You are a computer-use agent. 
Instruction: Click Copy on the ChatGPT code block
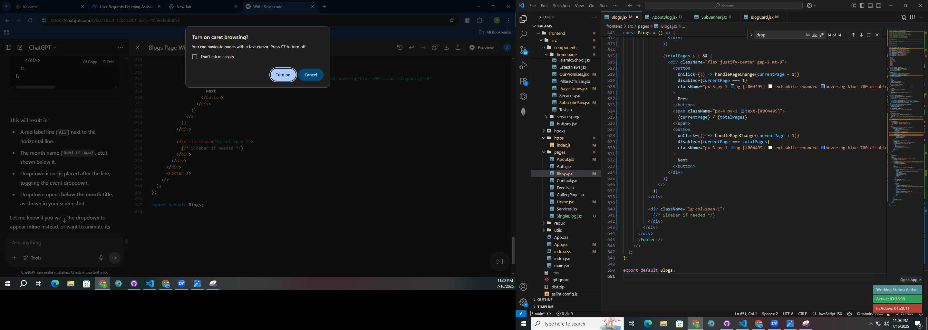coord(90,62)
